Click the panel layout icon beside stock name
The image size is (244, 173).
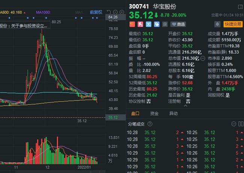[x=240, y=7]
